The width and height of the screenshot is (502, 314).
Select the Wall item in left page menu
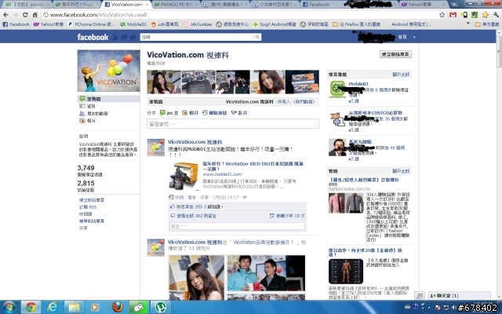pyautogui.click(x=108, y=99)
